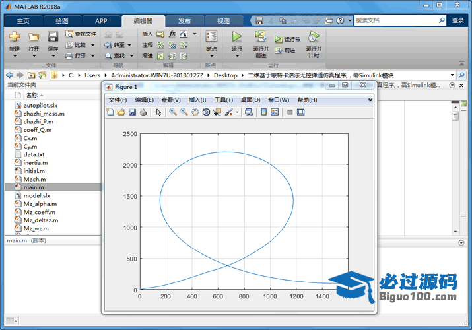Click the percent comment icon

click(161, 45)
